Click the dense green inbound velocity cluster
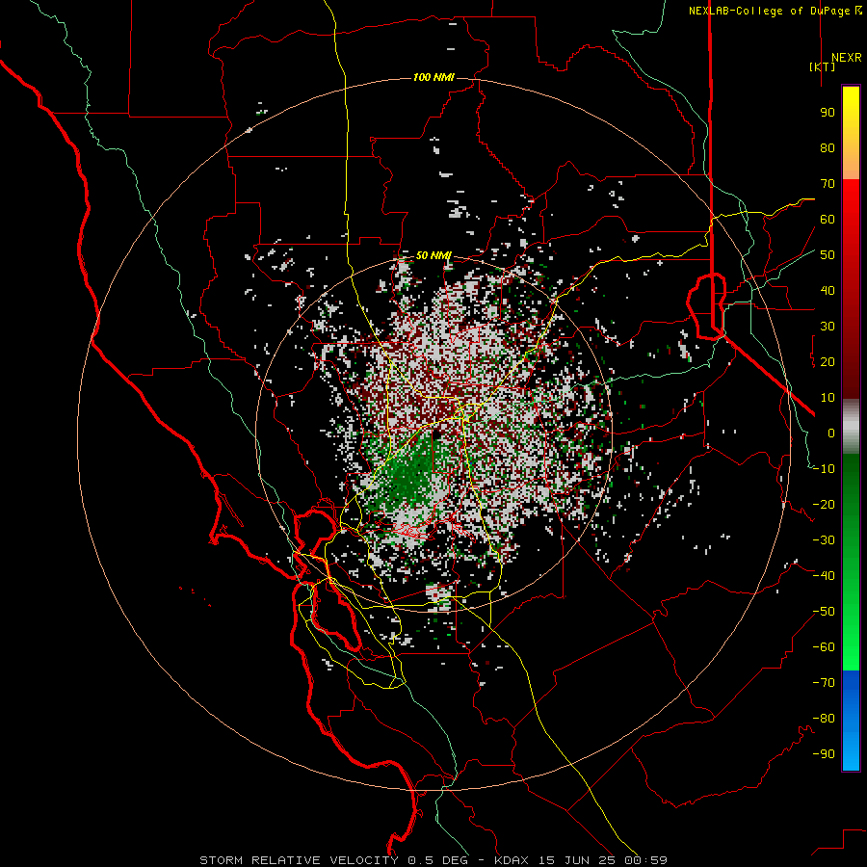 (410, 473)
